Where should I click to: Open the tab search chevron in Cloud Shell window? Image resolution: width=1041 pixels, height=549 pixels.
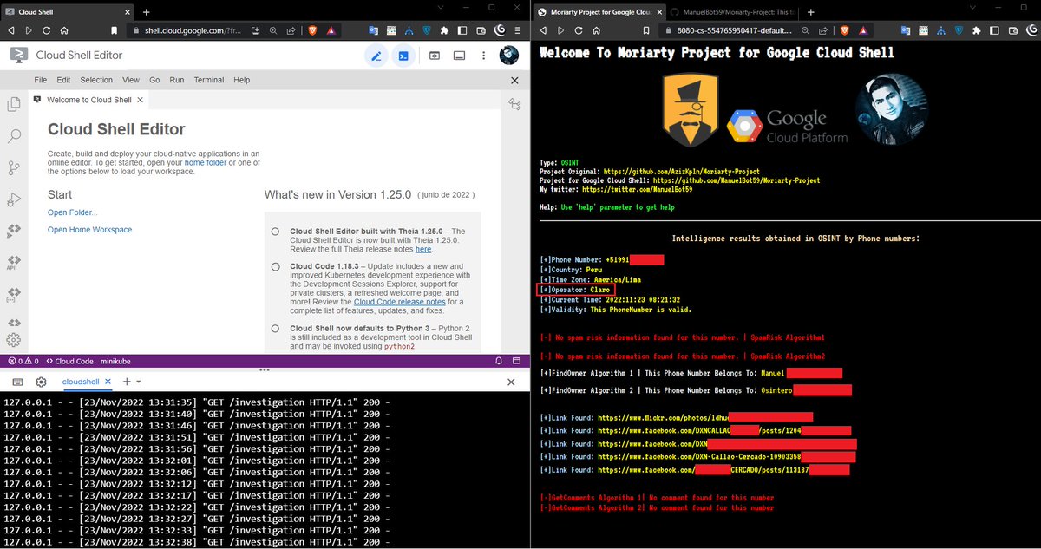tap(442, 9)
